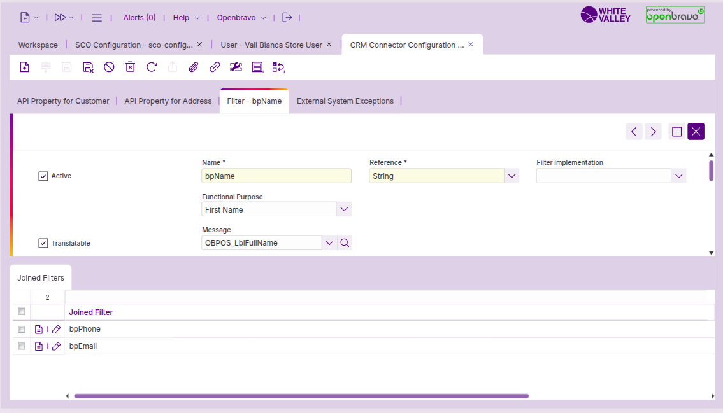This screenshot has height=413, width=723.
Task: Click the Alerts (0) link
Action: pyautogui.click(x=140, y=18)
